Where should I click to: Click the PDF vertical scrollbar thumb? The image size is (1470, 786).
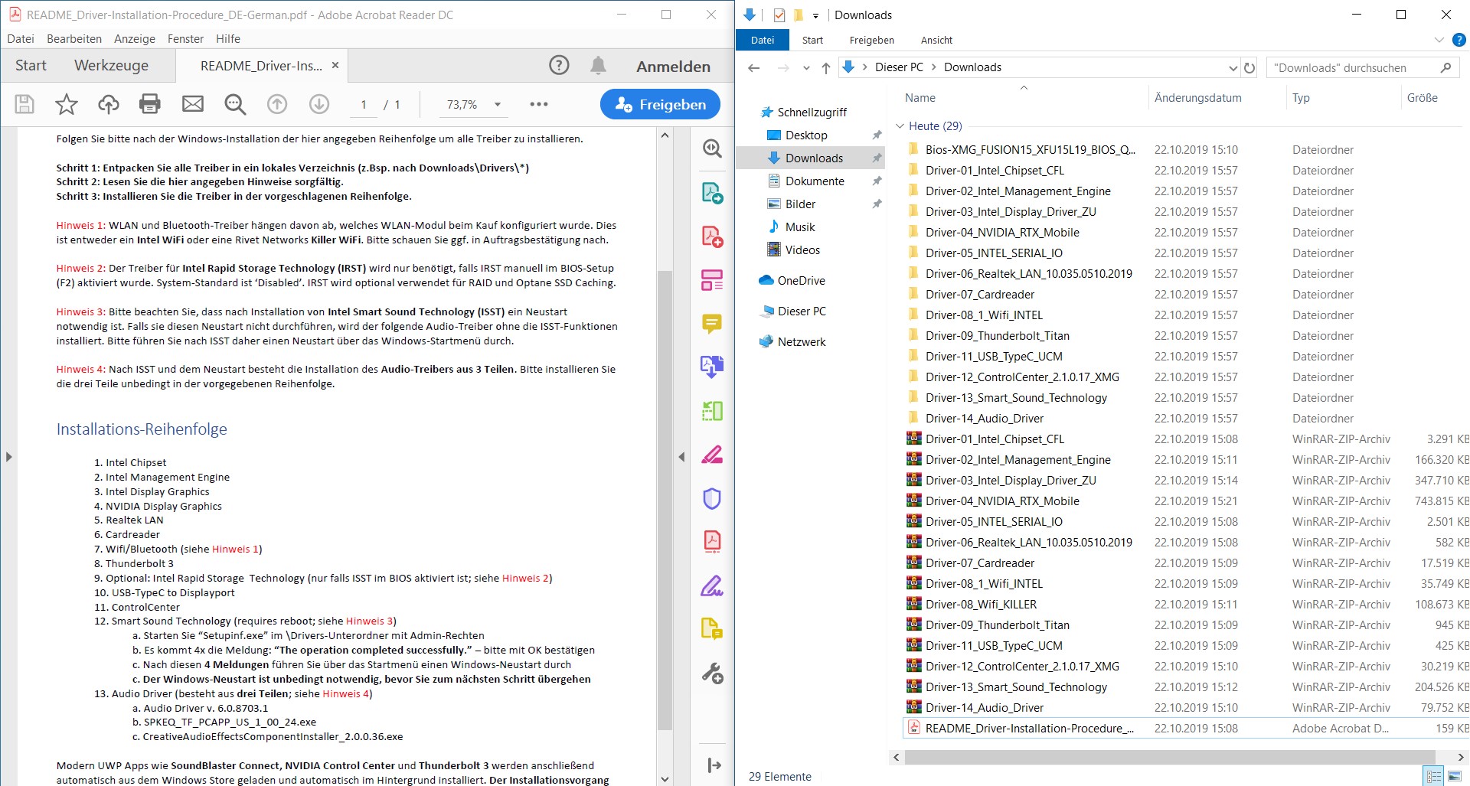point(665,501)
